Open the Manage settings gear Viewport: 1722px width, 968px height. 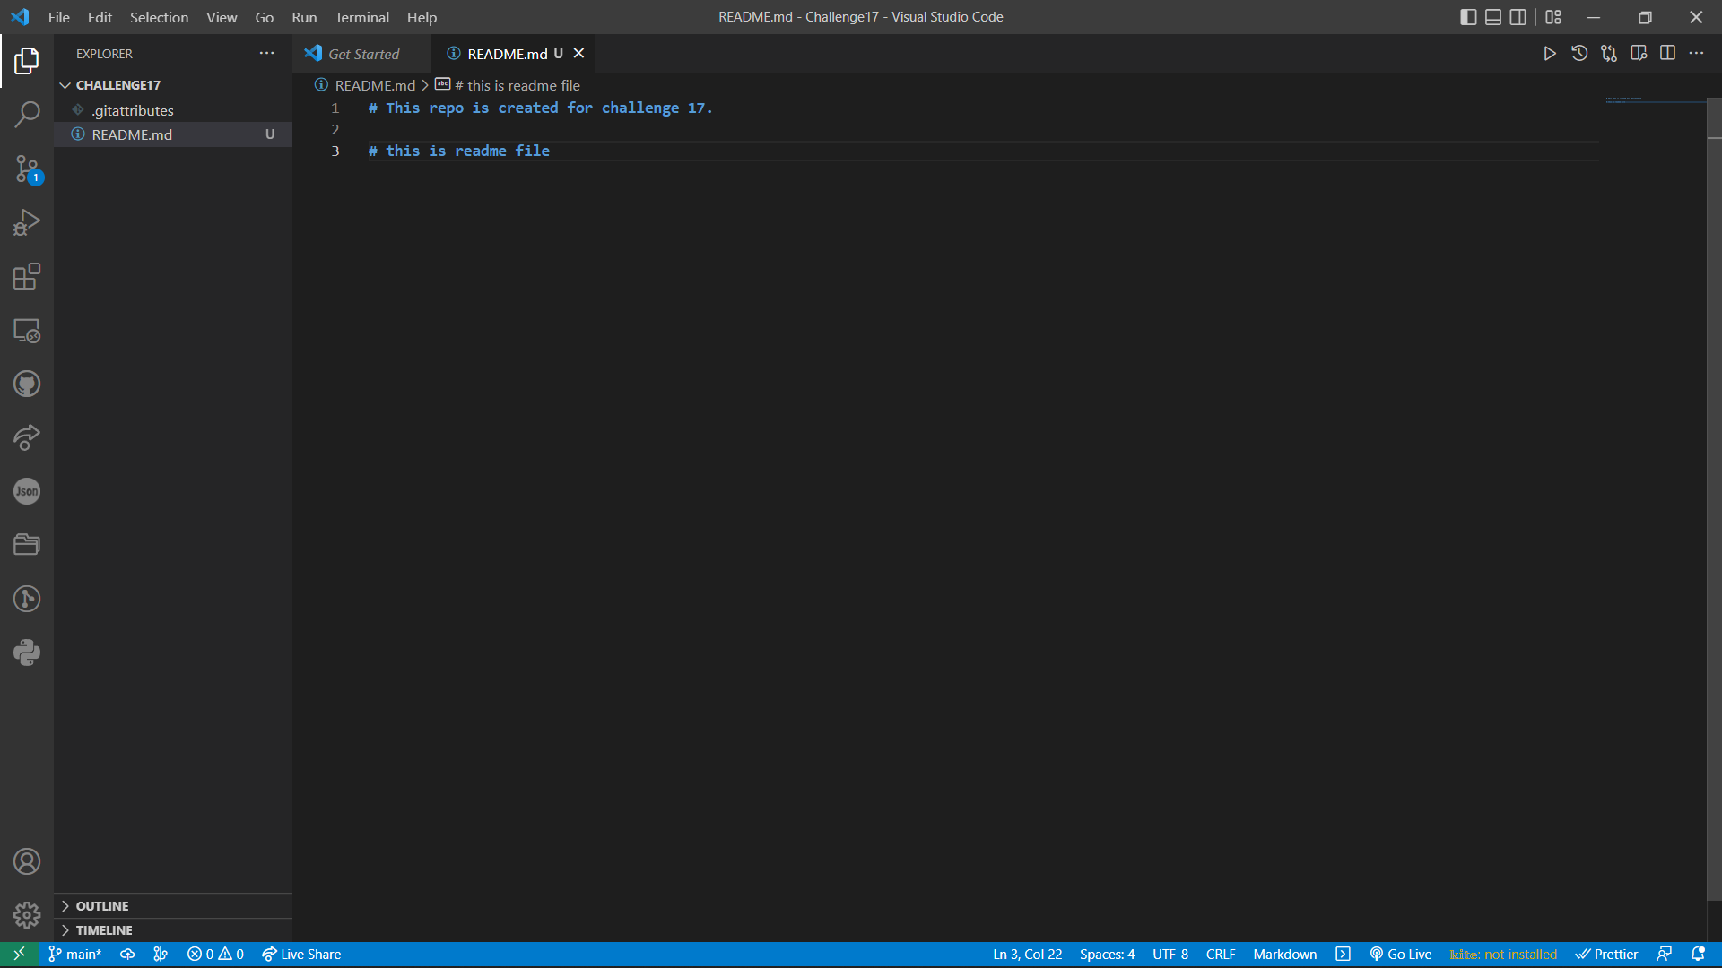point(27,915)
